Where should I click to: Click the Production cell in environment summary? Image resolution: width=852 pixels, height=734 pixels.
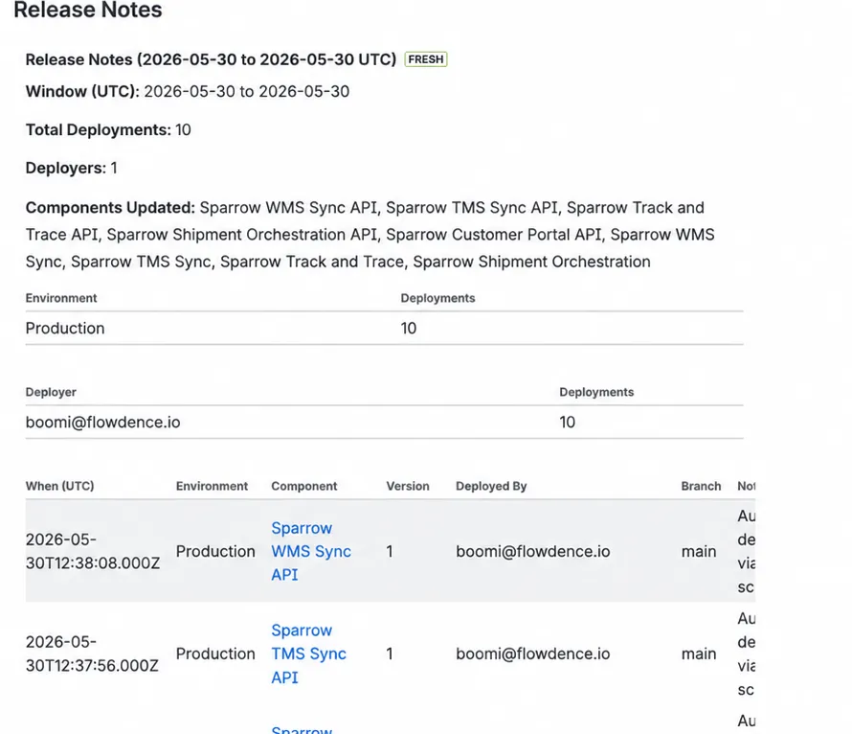pyautogui.click(x=65, y=329)
